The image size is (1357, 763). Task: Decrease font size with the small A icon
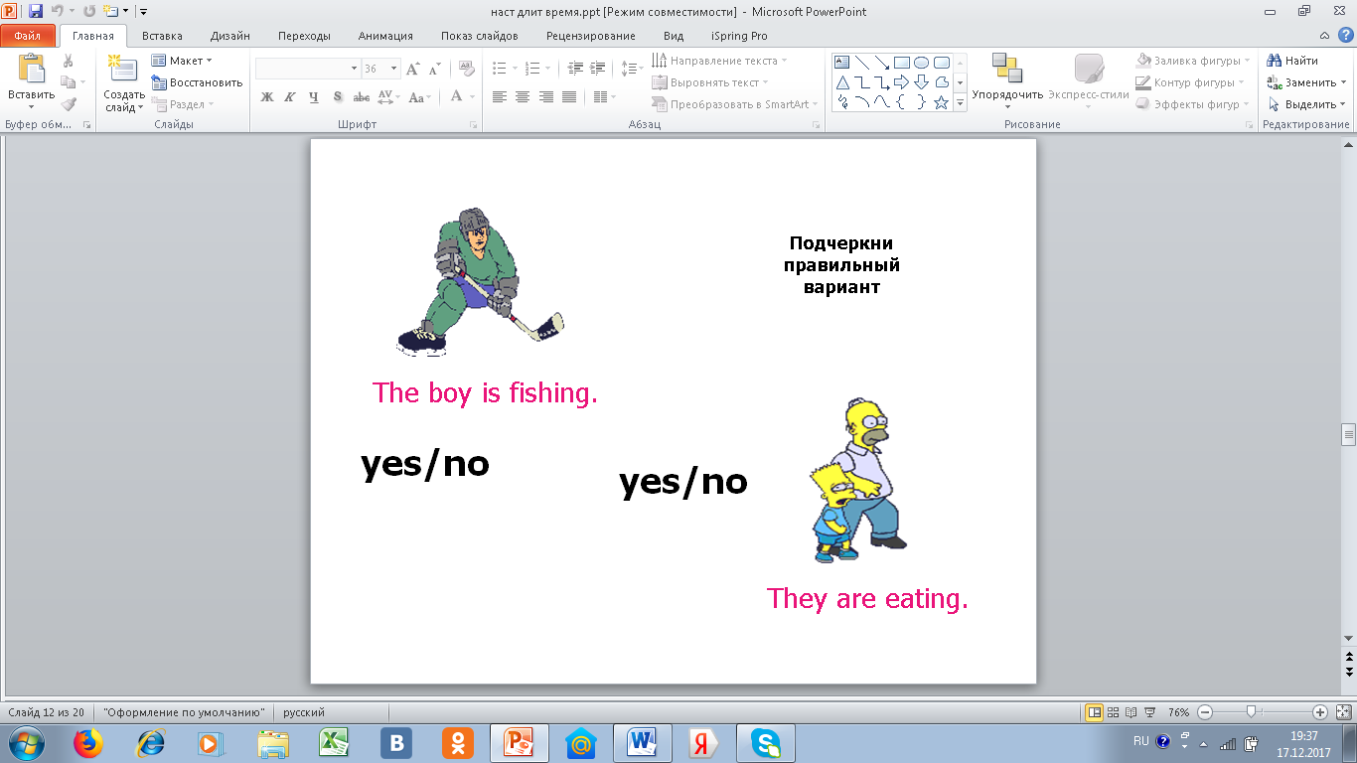tap(434, 69)
